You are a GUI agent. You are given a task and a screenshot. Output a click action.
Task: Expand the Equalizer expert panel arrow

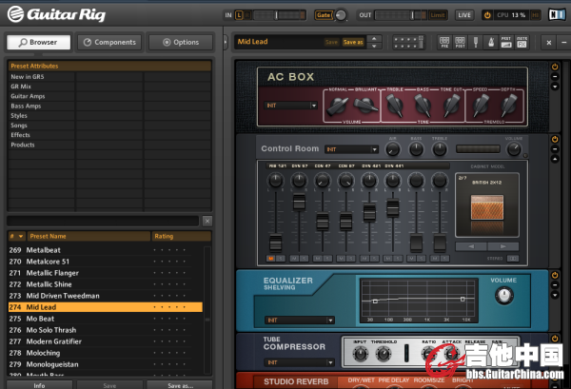point(555,295)
